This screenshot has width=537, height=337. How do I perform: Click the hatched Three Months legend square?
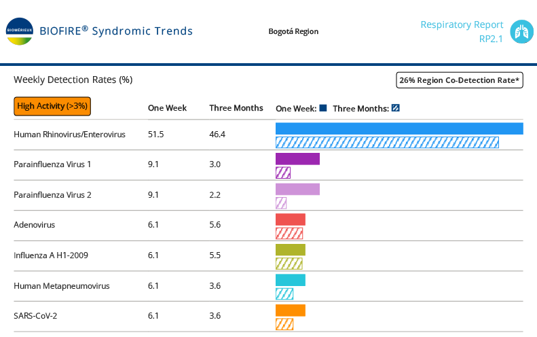396,108
